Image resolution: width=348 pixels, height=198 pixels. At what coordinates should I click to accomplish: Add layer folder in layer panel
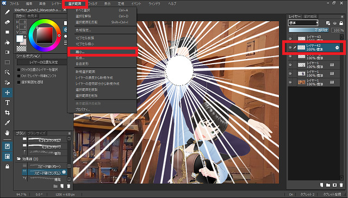coord(328,185)
